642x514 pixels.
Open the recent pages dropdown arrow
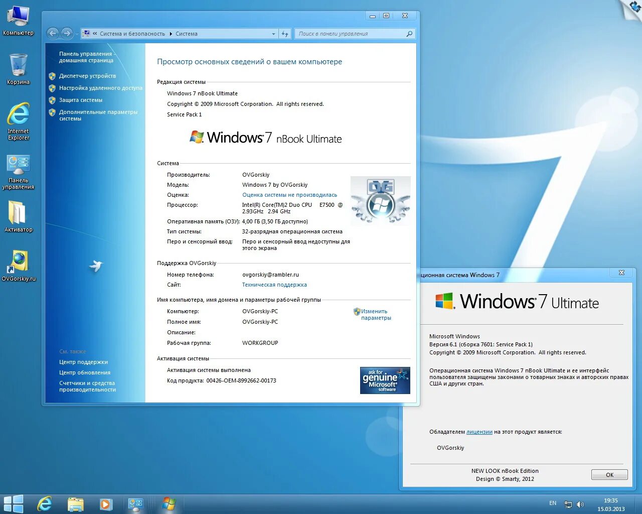coord(77,34)
